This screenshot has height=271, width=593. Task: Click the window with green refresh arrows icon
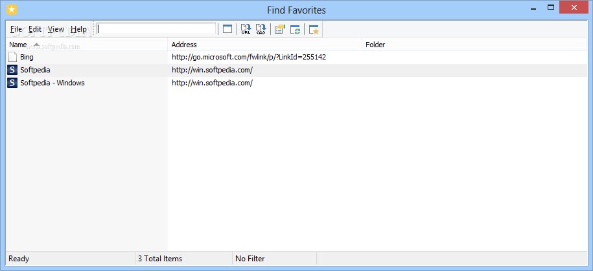click(295, 30)
